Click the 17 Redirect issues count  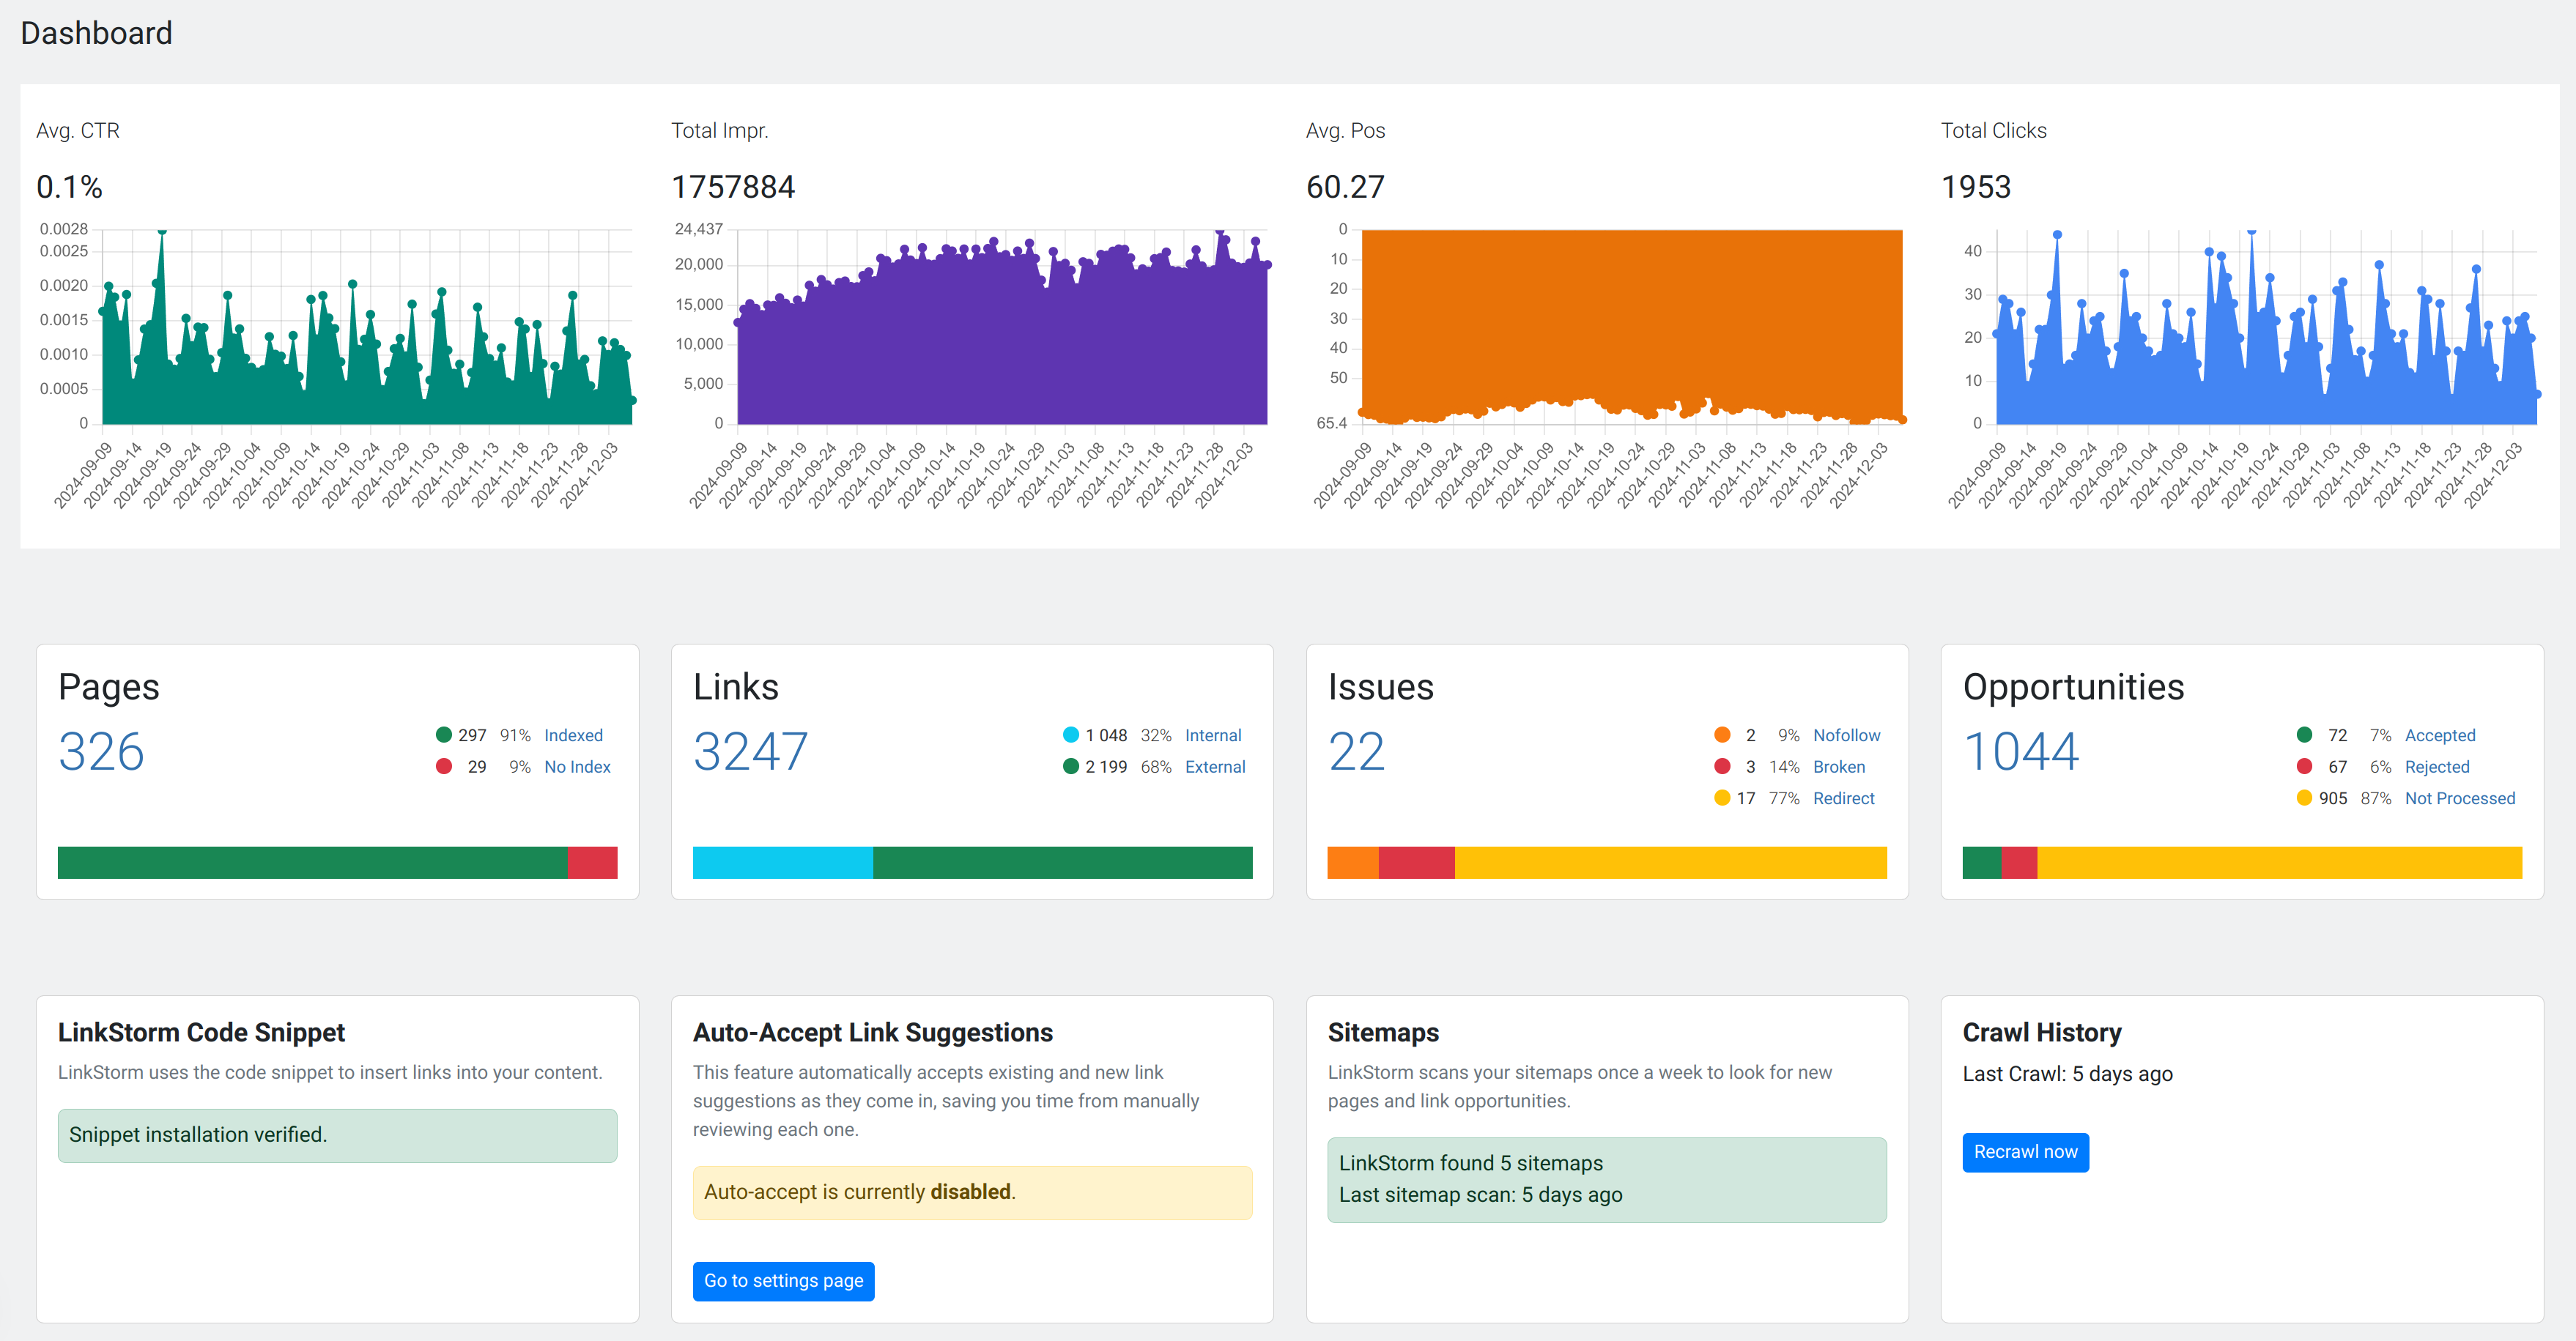pyautogui.click(x=1745, y=798)
